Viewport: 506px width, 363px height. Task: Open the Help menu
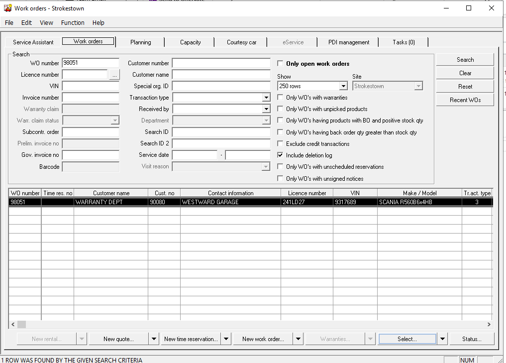point(98,22)
